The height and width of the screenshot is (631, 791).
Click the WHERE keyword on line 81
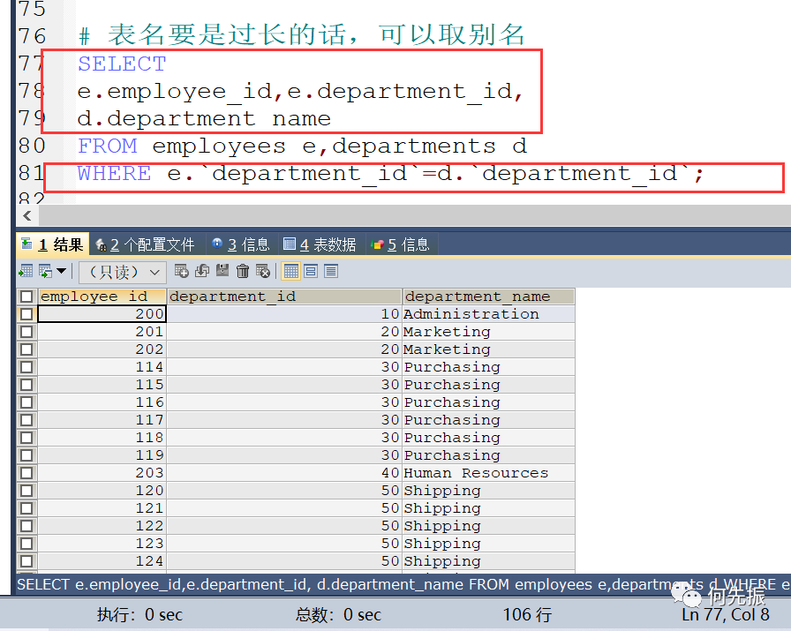pyautogui.click(x=114, y=174)
